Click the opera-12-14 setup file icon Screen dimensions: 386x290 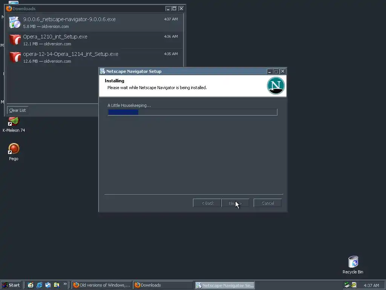pyautogui.click(x=15, y=57)
